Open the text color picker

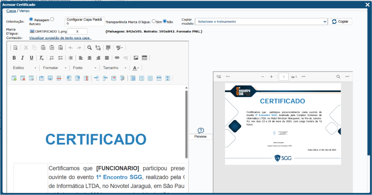point(136,68)
